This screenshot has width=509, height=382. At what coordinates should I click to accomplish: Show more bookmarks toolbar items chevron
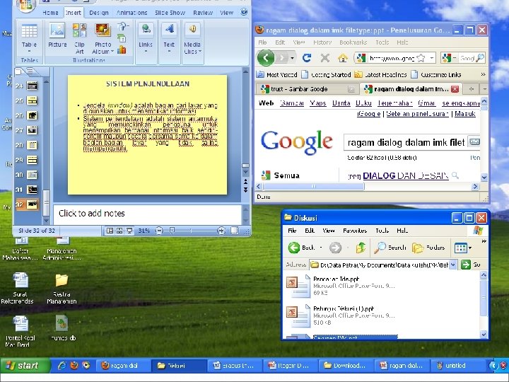(x=483, y=74)
